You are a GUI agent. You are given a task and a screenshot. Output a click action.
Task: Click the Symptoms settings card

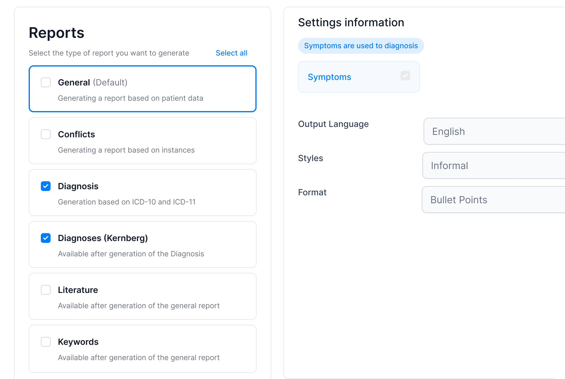[x=359, y=77]
